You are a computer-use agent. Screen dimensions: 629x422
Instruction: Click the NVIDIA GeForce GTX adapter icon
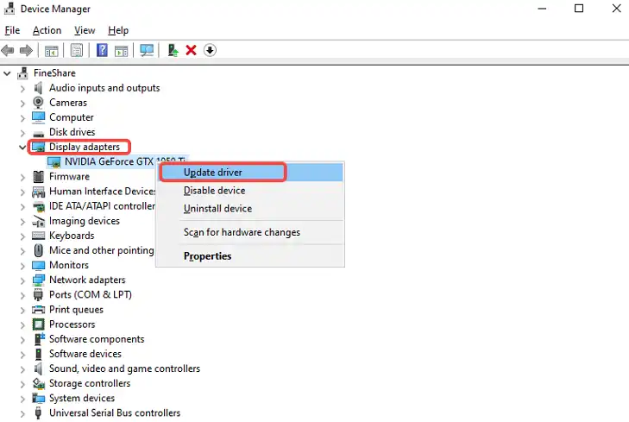coord(53,162)
